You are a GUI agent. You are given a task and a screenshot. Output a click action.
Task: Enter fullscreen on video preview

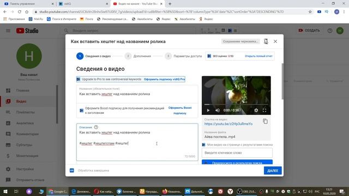[x=264, y=110]
